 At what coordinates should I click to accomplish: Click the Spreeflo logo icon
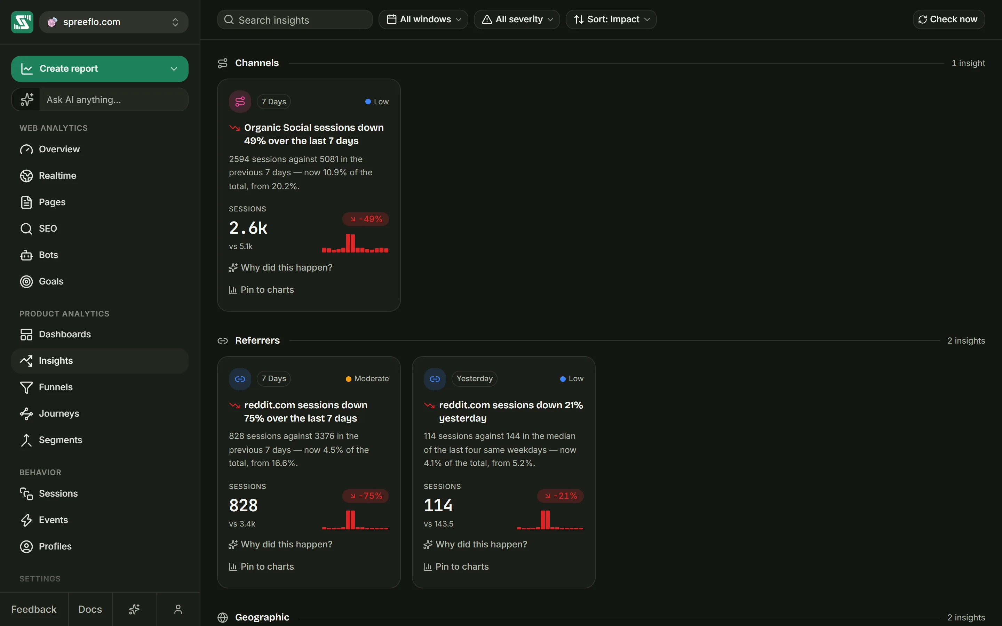22,22
